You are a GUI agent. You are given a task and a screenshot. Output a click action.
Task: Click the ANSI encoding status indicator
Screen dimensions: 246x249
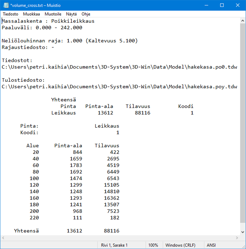tap(211, 245)
